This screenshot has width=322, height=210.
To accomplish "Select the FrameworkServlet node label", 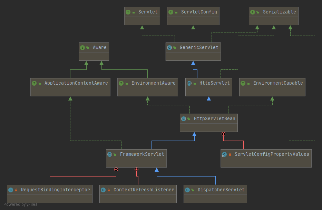I will coord(142,154).
